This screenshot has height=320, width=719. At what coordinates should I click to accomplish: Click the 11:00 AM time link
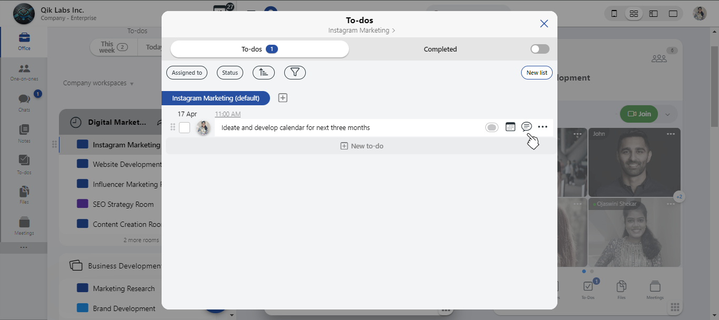pyautogui.click(x=227, y=114)
